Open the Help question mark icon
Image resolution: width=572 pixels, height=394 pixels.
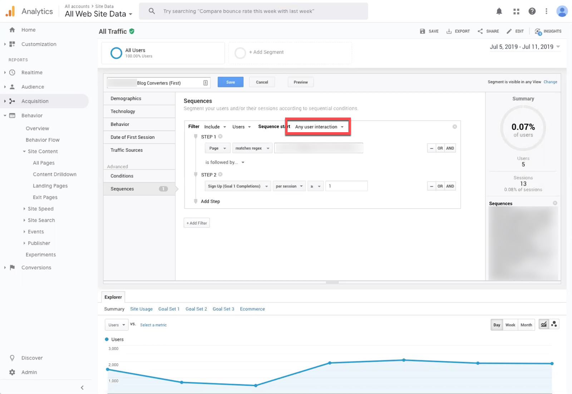point(532,11)
